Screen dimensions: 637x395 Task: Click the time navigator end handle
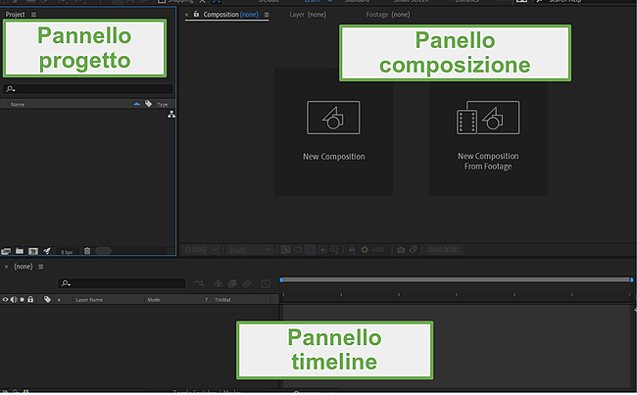pos(631,279)
